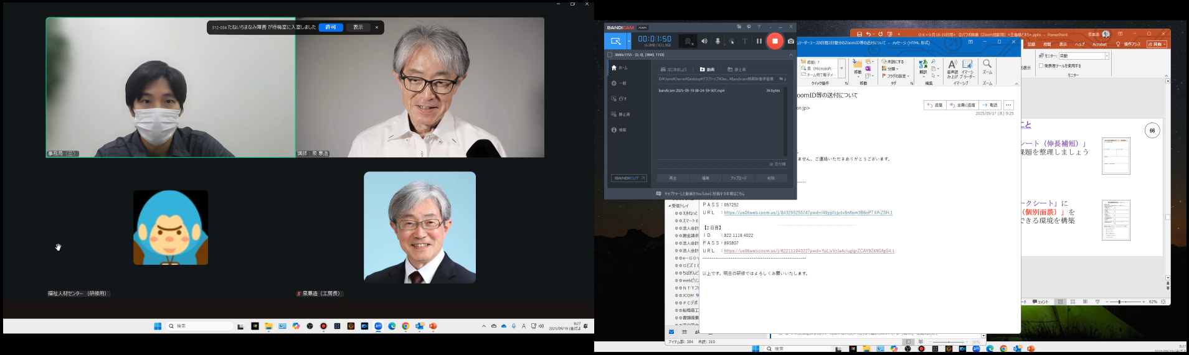Toggle the Bandicam microphone icon
Screen dimensions: 1189x355
coord(718,41)
